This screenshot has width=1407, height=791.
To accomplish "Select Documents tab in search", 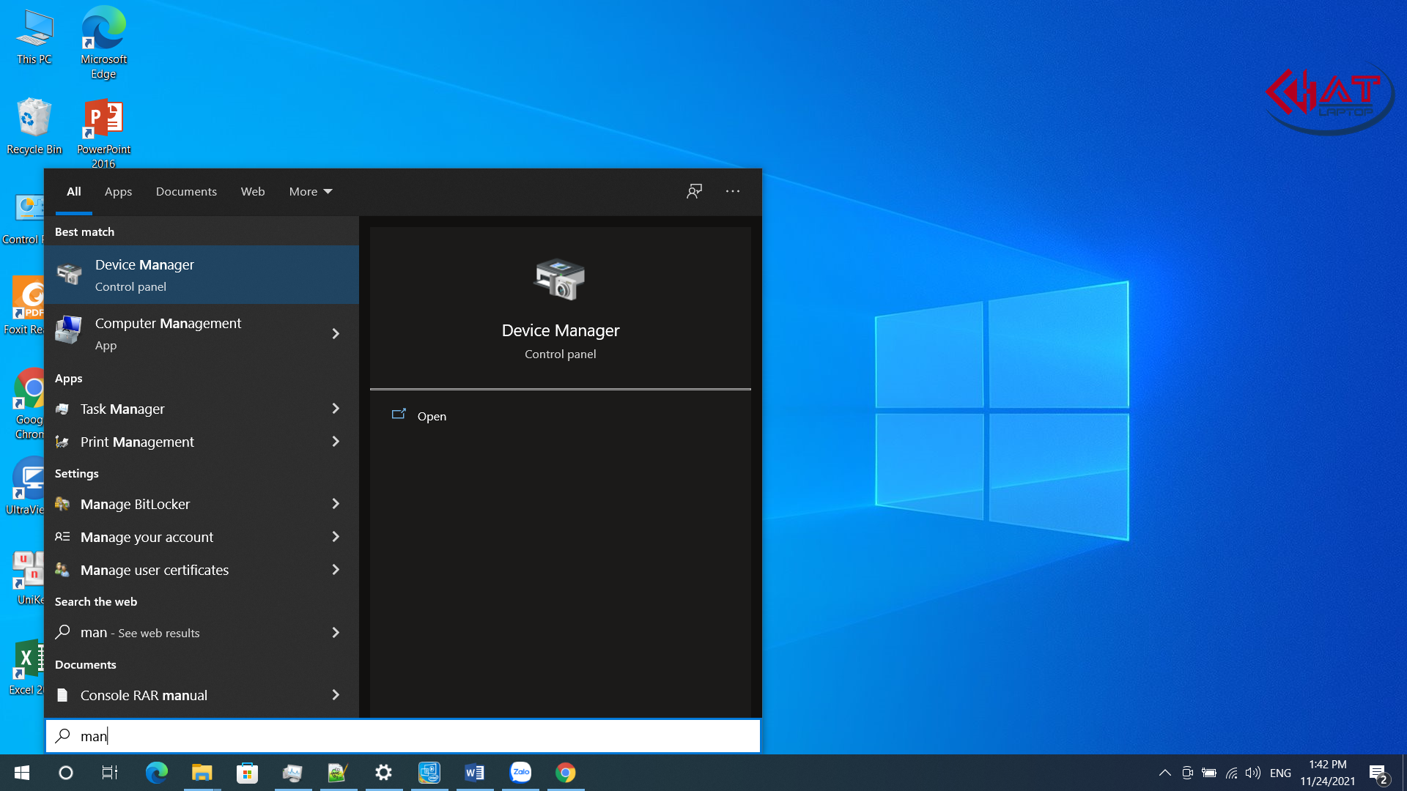I will coord(187,191).
